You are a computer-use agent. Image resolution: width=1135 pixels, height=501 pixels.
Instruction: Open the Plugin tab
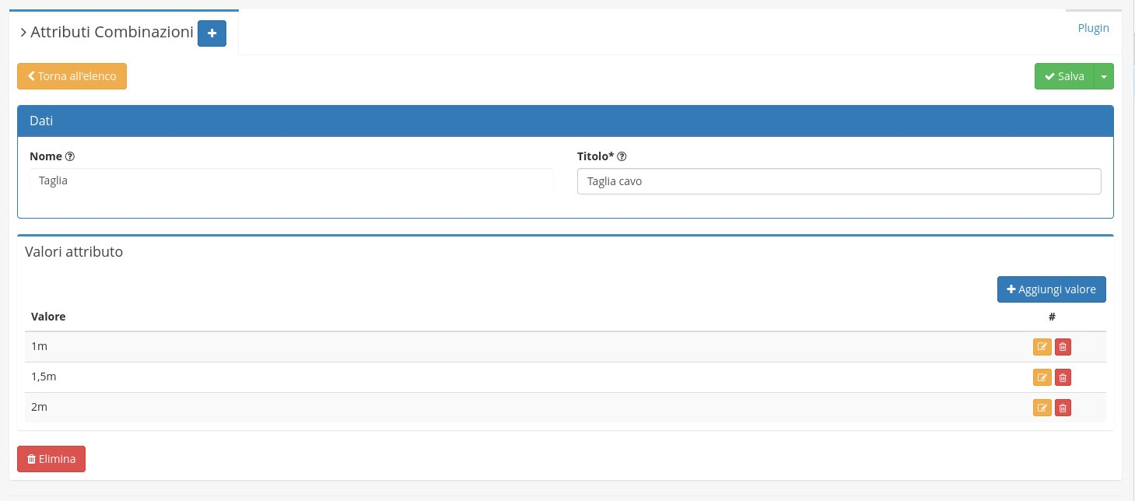coord(1093,28)
